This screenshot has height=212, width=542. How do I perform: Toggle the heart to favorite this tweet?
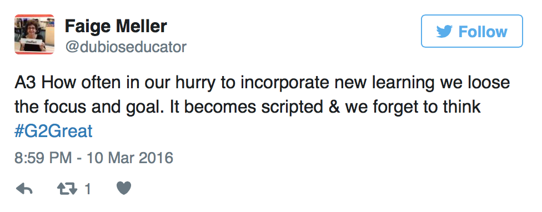(124, 189)
